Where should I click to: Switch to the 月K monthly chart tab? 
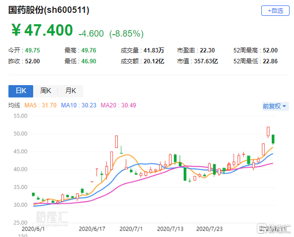click(x=70, y=91)
